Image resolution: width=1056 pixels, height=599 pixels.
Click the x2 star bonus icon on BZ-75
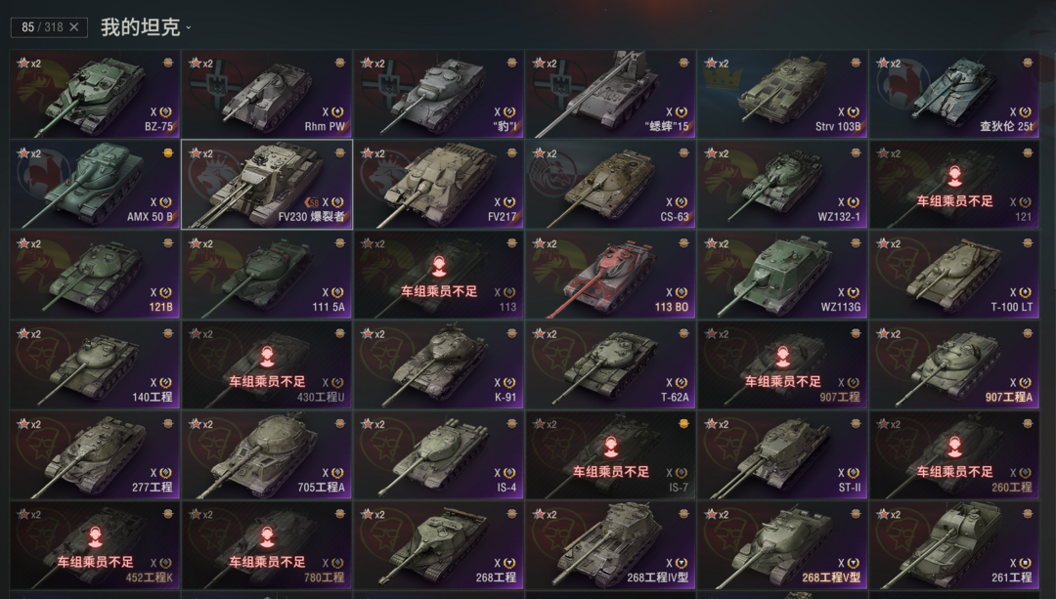28,64
